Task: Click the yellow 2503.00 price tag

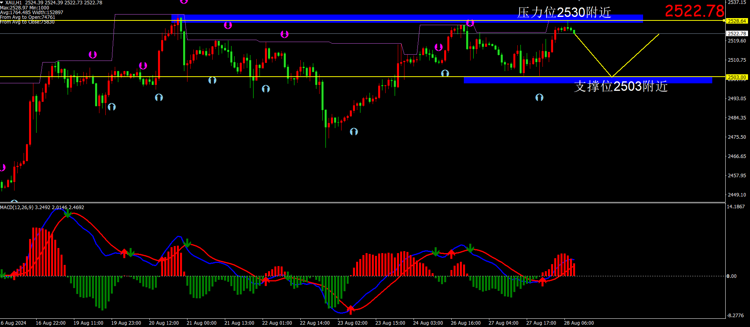Action: [737, 77]
